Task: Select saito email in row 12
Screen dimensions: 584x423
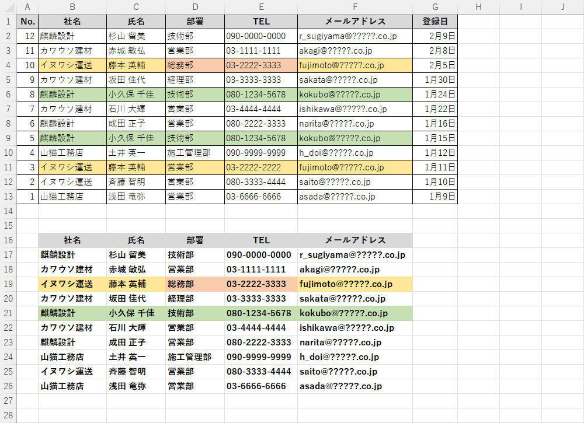Action: coord(355,182)
